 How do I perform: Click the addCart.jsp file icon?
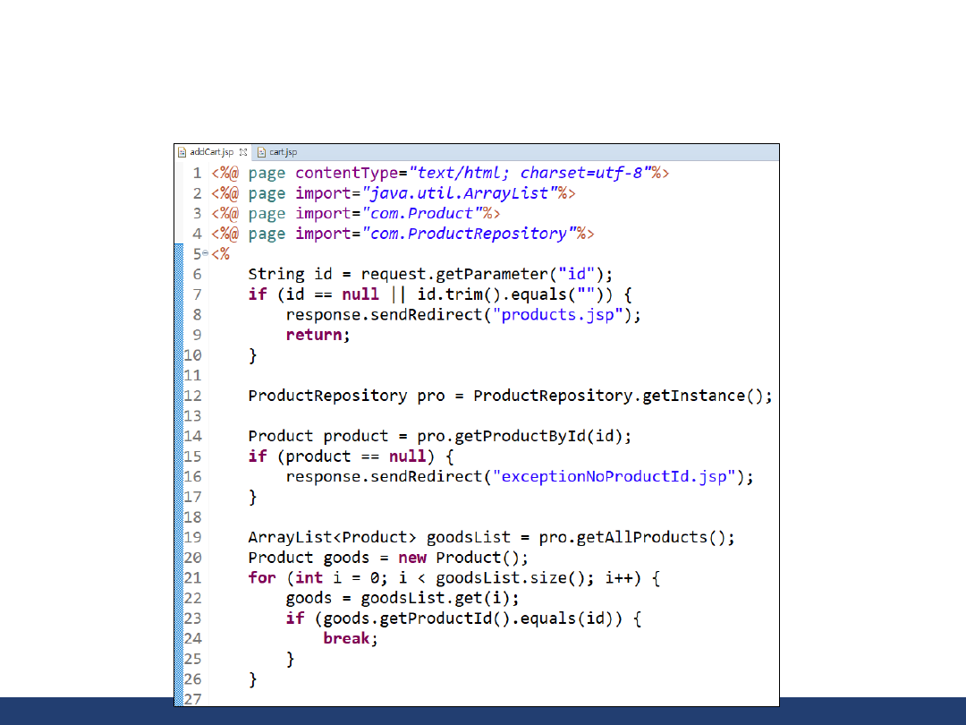click(182, 153)
